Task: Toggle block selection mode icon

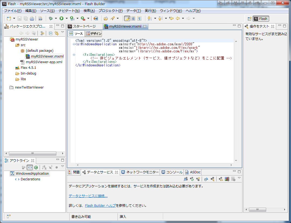Action: (133, 18)
